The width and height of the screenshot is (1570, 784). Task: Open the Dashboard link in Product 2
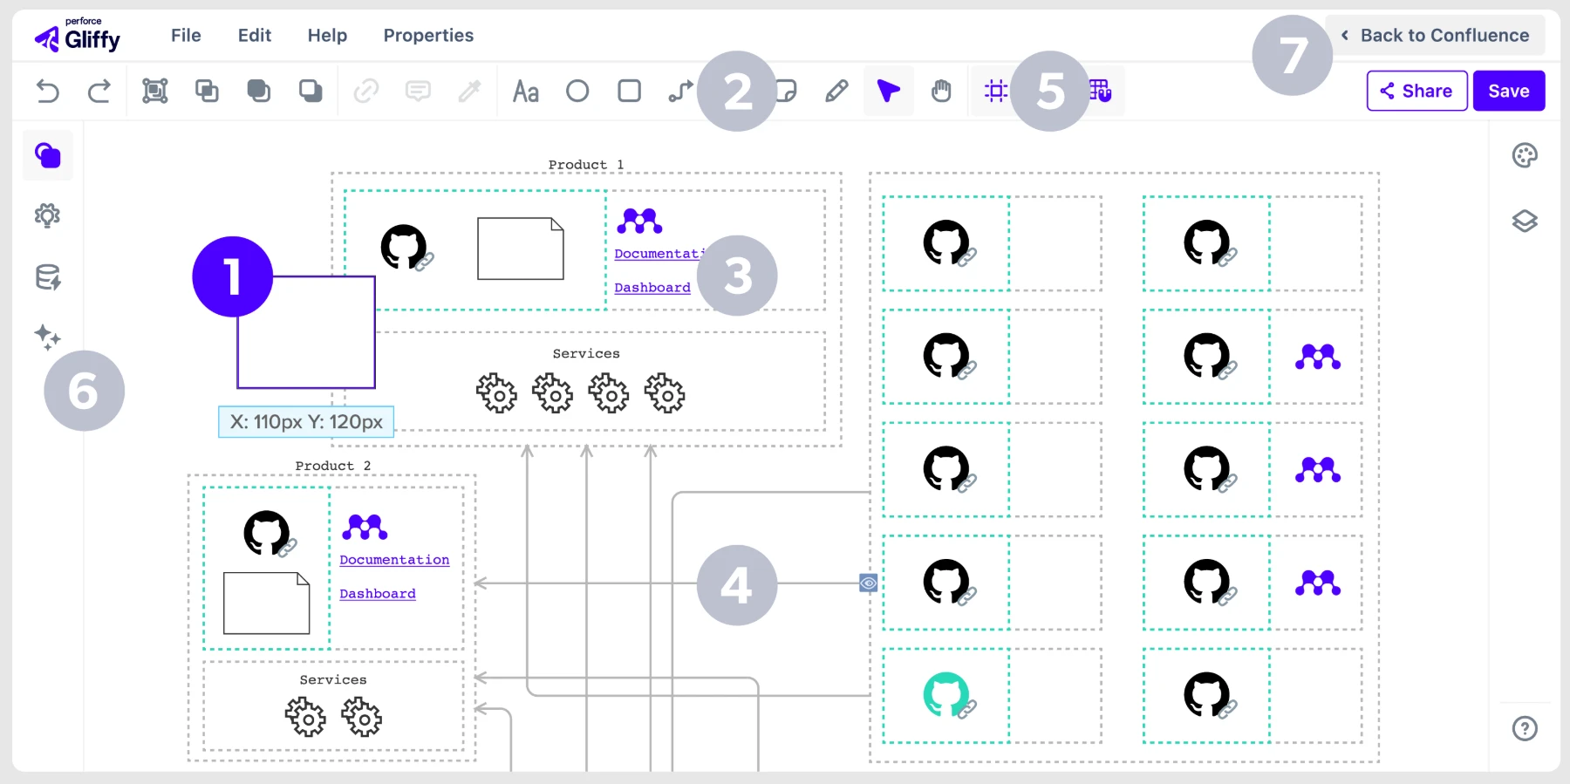378,594
